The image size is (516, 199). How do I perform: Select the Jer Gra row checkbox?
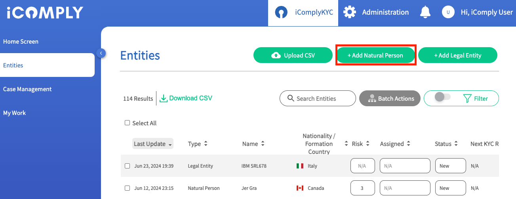[x=127, y=188]
